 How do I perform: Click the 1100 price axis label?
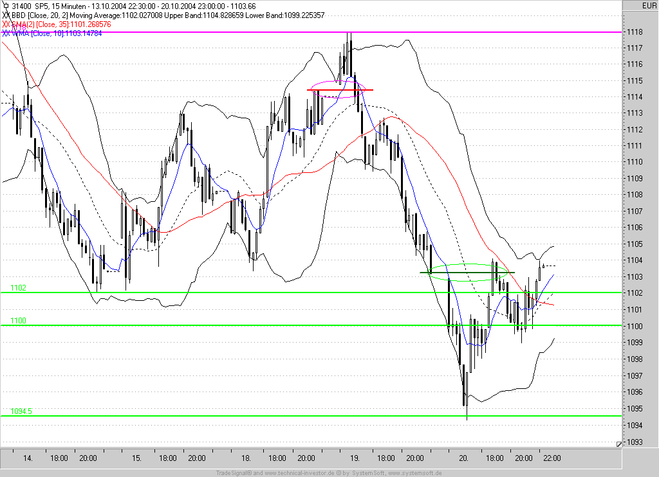tap(635, 327)
